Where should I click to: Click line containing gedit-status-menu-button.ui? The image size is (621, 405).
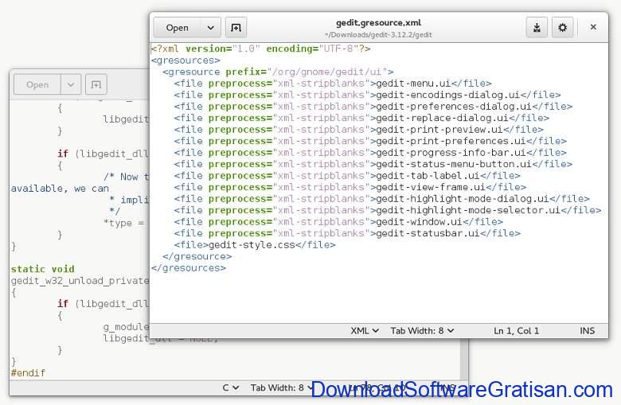(x=373, y=164)
